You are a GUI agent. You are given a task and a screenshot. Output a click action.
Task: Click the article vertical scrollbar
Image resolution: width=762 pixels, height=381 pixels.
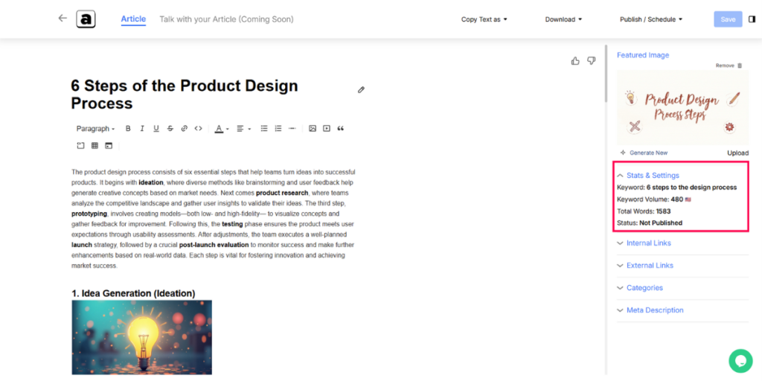point(606,73)
